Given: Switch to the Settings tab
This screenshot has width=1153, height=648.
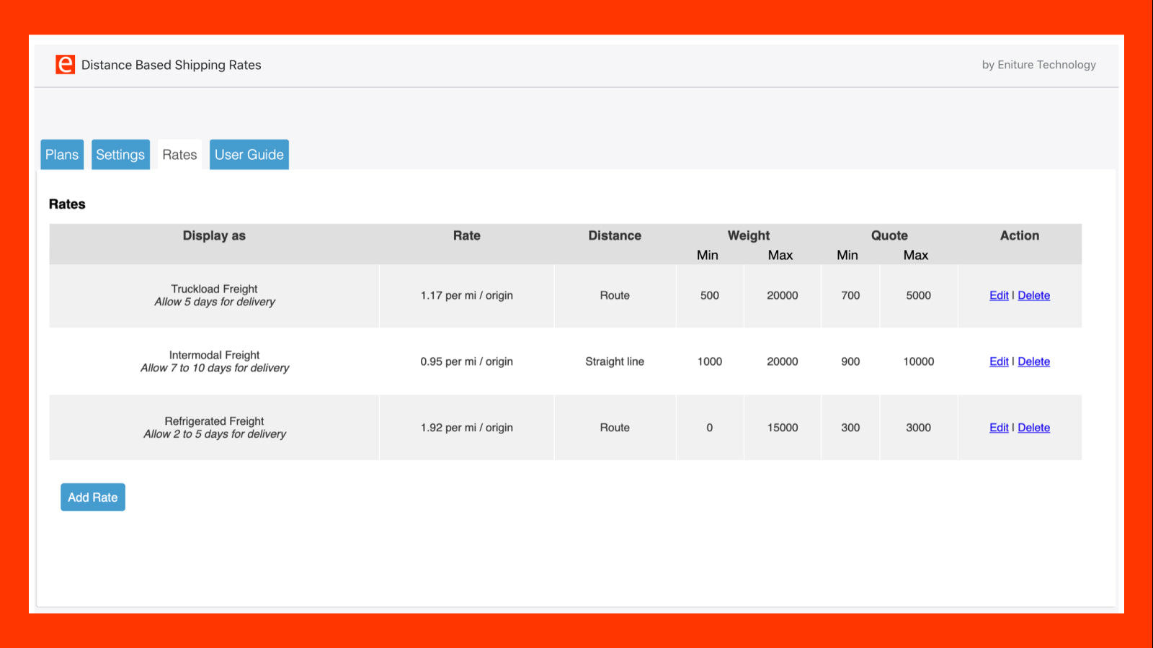Looking at the screenshot, I should 120,154.
